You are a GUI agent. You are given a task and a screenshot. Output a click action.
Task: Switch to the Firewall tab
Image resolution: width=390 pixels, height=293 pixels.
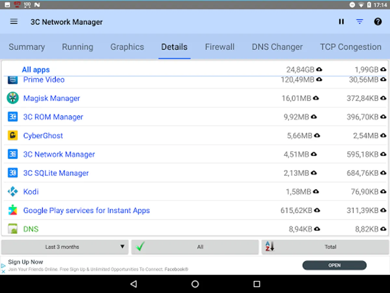point(220,47)
